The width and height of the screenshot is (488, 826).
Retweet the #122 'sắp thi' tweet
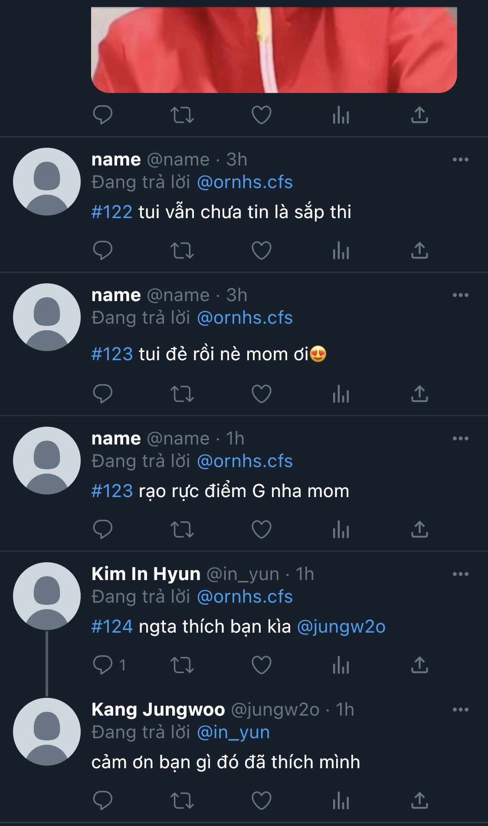point(182,251)
